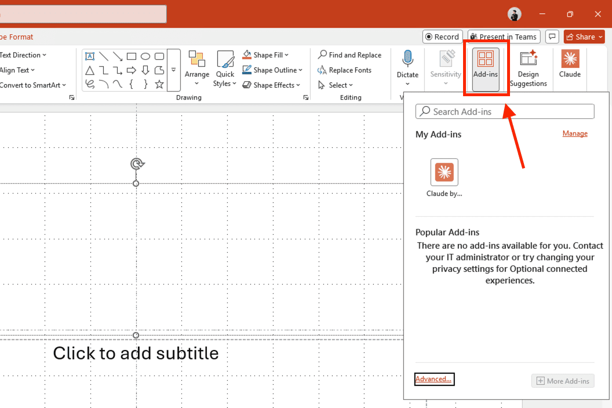Screen dimensions: 612x408
Task: Expand the Text Direction menu
Action: [23, 55]
